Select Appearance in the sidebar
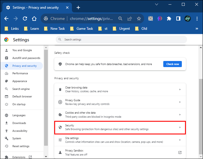Image resolution: width=203 pixels, height=159 pixels. 19,81
